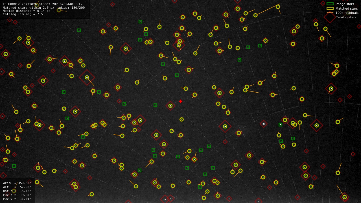The width and height of the screenshot is (361, 203).
Task: Select the FITS file name text line
Action: [x=43, y=4]
